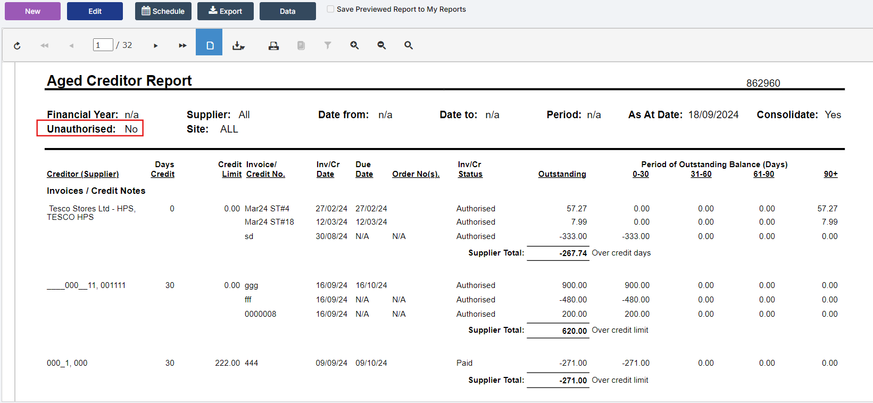This screenshot has height=403, width=873.
Task: Click the 31-60 period column header
Action: (x=701, y=174)
